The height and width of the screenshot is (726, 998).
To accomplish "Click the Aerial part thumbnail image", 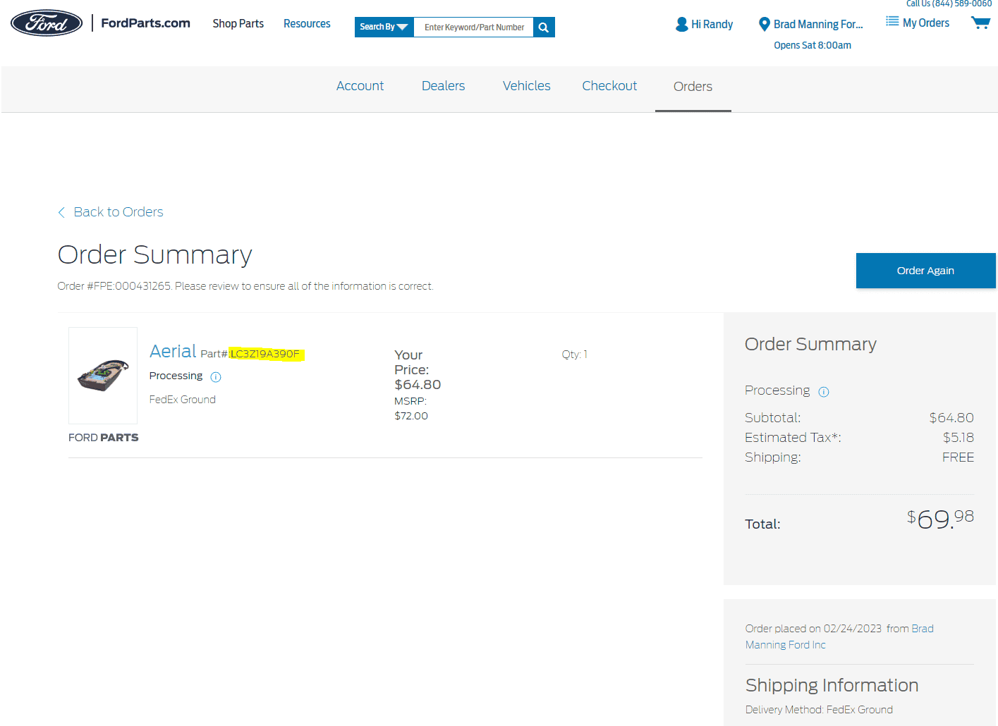I will tap(103, 376).
